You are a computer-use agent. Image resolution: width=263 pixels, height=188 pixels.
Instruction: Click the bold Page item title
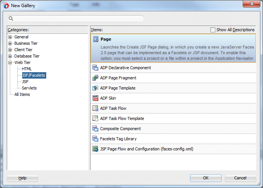pyautogui.click(x=106, y=39)
